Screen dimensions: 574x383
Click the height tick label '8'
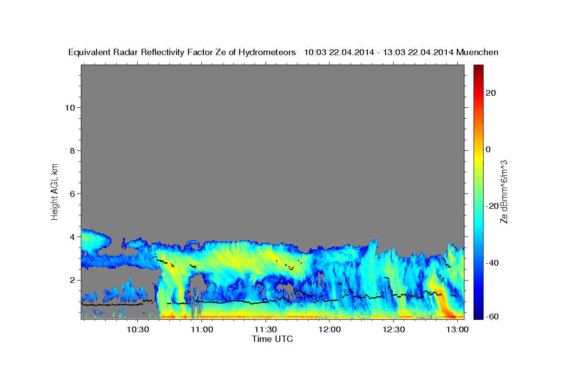(x=73, y=150)
